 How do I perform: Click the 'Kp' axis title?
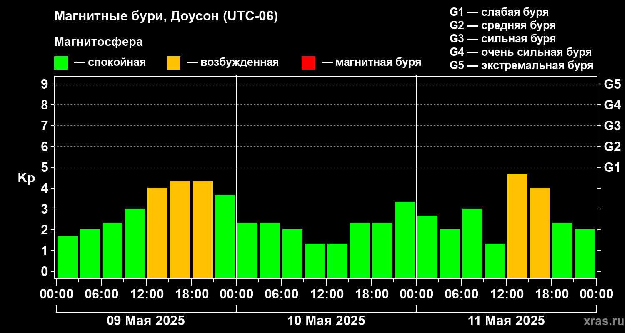(26, 178)
